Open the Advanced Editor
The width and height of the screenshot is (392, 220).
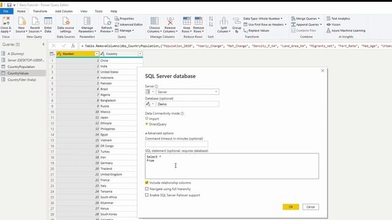click(129, 24)
